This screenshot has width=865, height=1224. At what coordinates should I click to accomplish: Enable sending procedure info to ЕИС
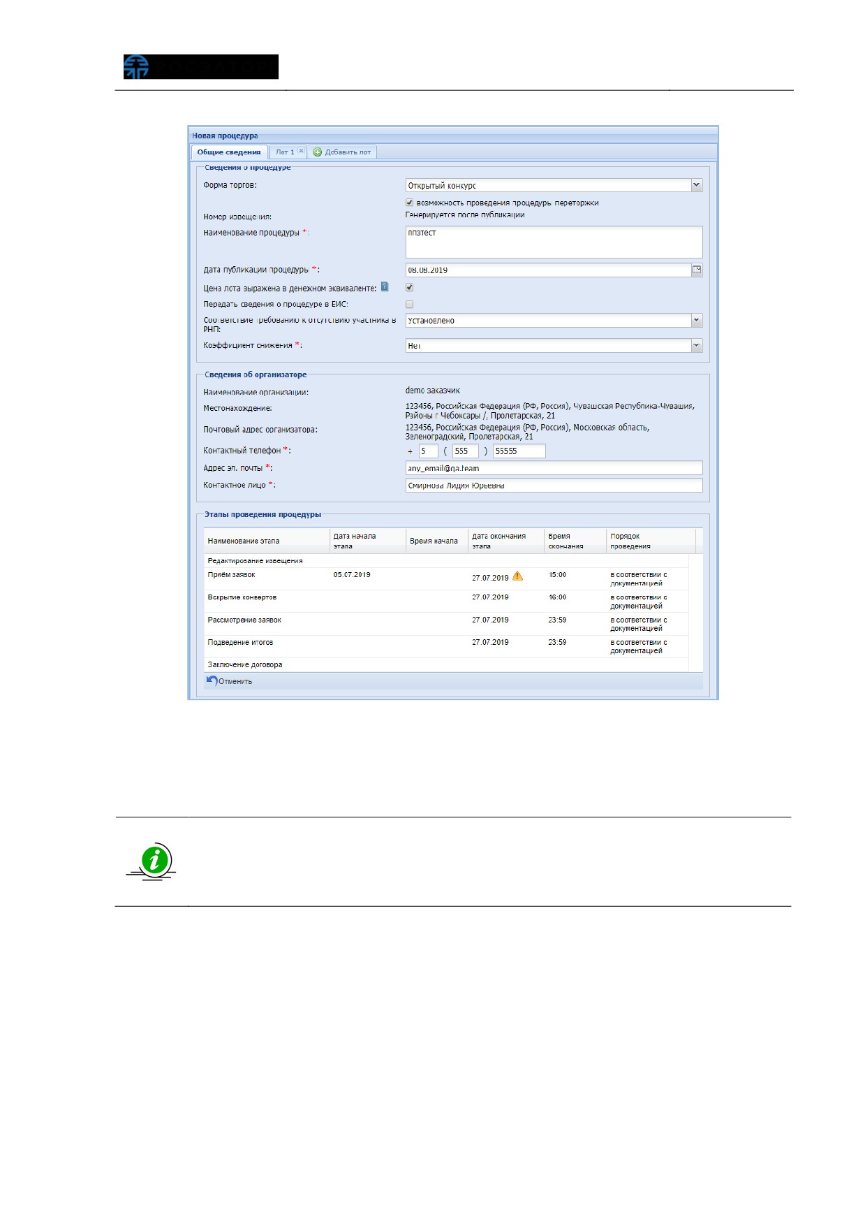pyautogui.click(x=410, y=305)
